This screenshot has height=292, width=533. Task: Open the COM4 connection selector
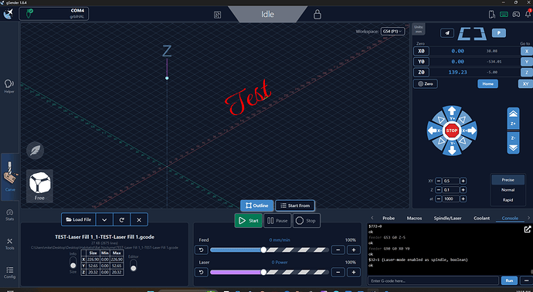[x=54, y=14]
